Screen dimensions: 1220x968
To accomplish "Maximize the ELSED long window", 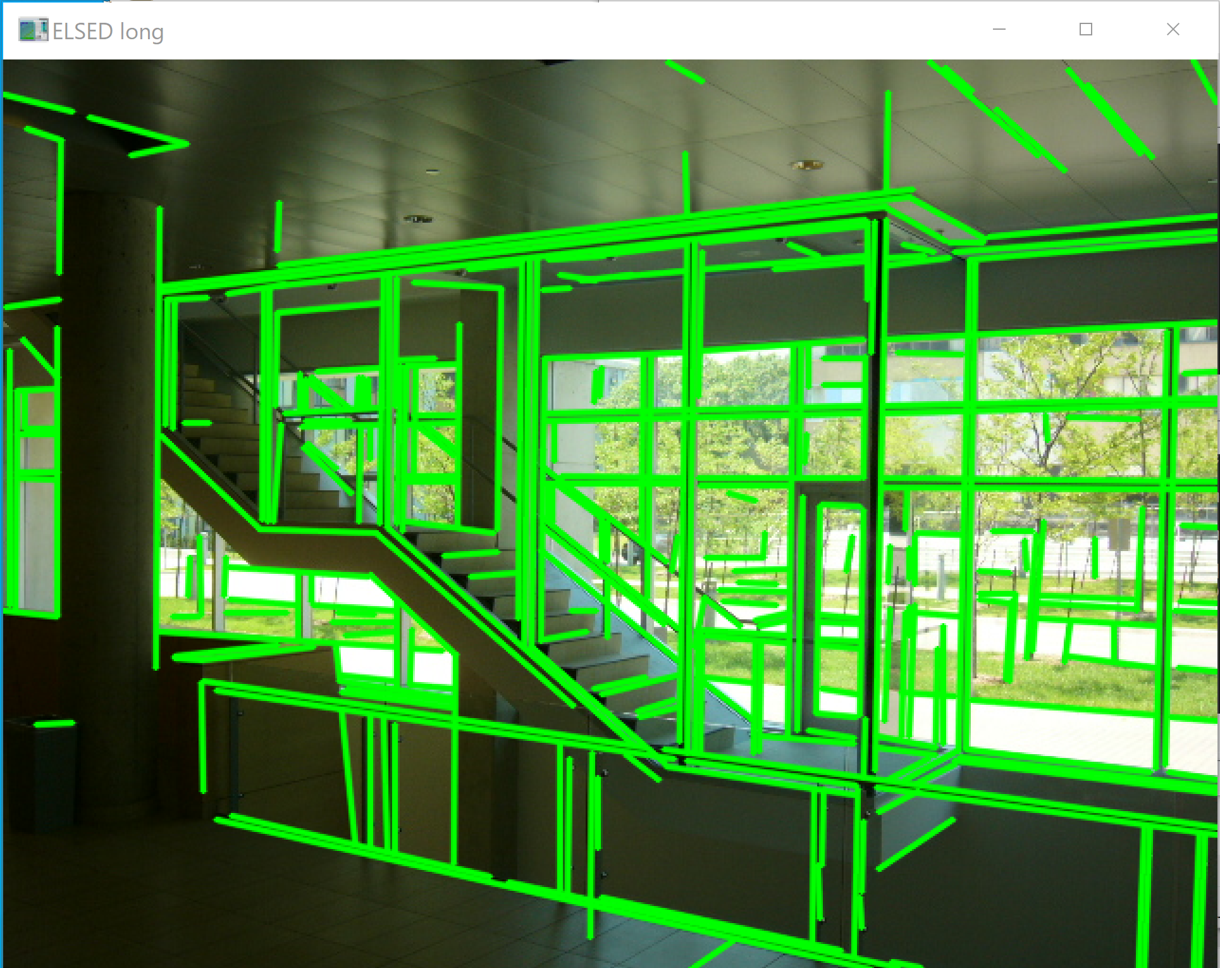I will click(1086, 30).
